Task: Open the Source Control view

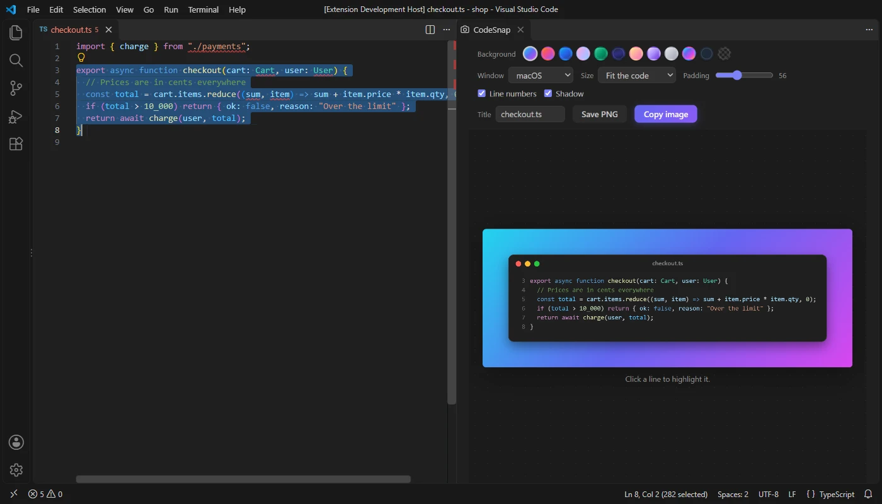Action: tap(16, 89)
